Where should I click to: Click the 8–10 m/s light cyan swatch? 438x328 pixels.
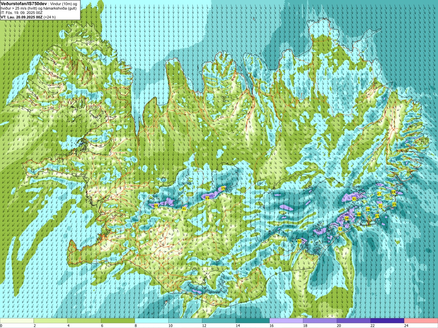[152, 320]
